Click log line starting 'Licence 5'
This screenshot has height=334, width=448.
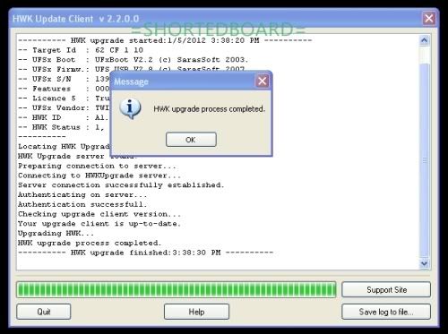(64, 98)
